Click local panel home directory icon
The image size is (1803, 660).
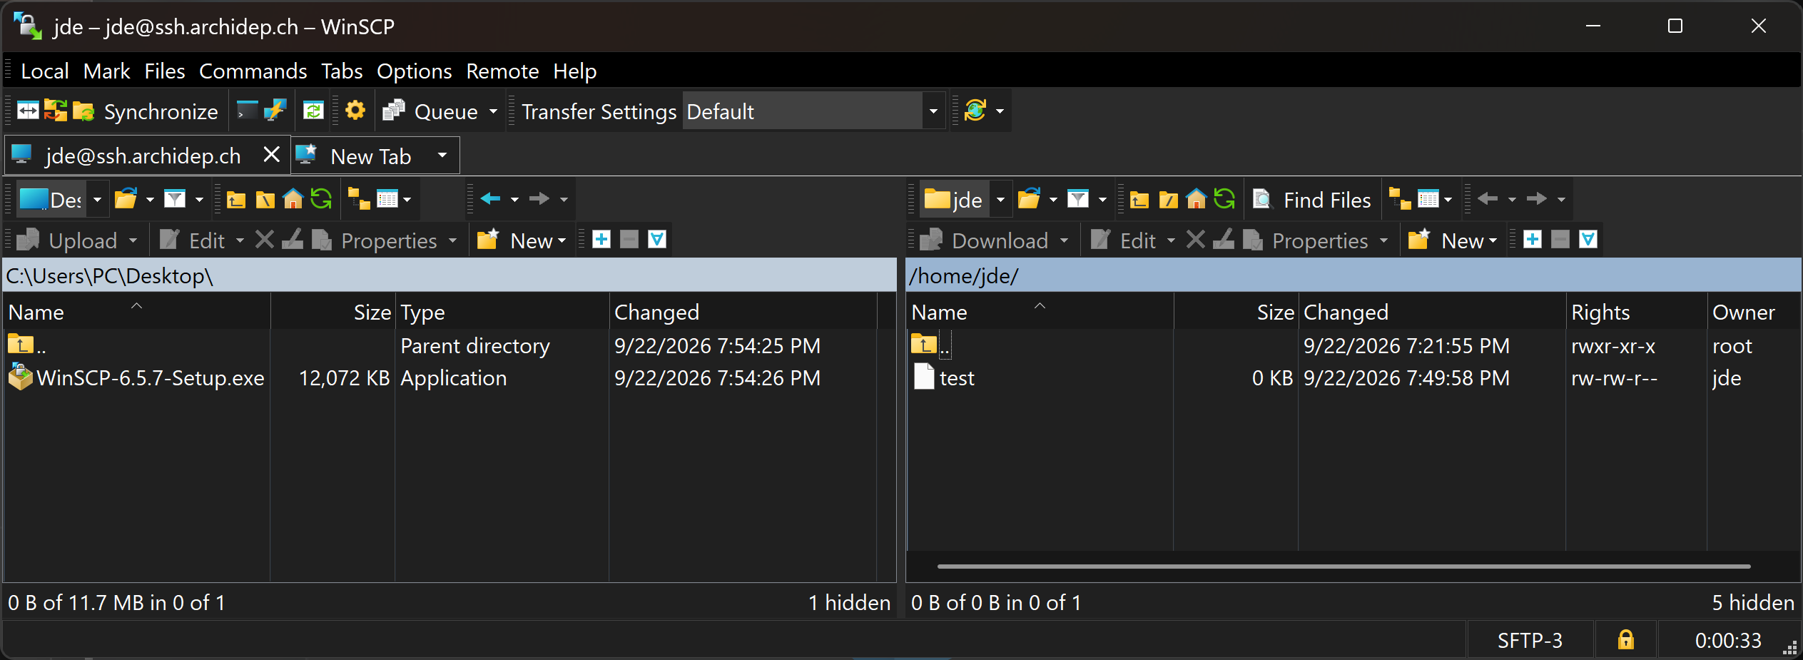click(x=293, y=199)
